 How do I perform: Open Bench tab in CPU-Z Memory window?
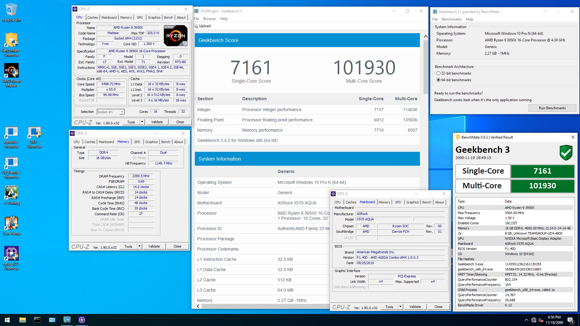166,142
